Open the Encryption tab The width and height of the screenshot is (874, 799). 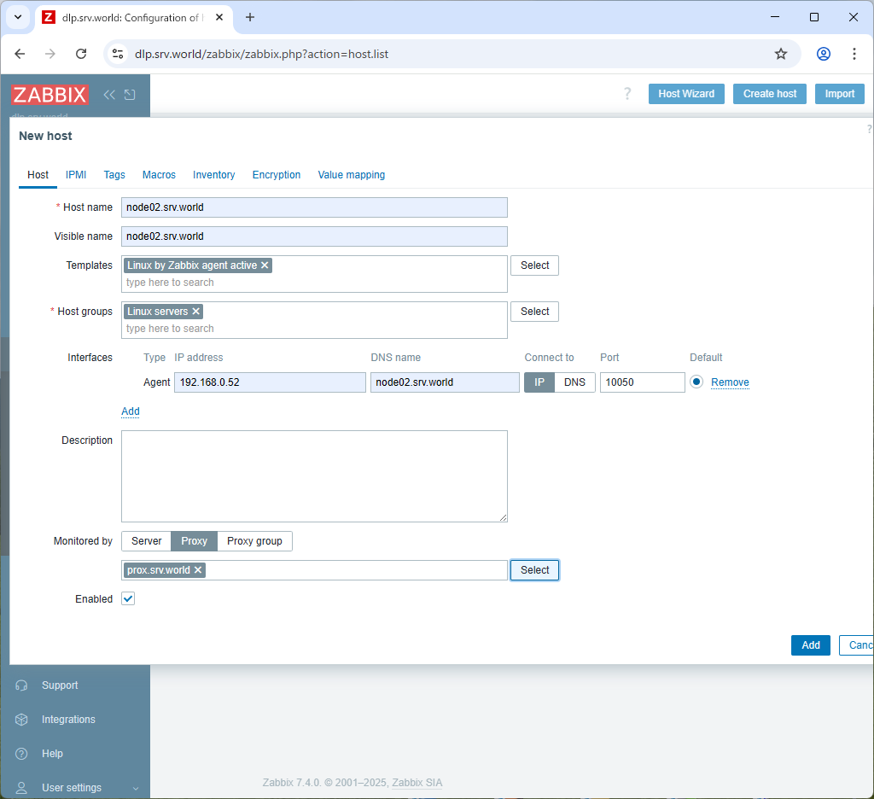pos(276,175)
